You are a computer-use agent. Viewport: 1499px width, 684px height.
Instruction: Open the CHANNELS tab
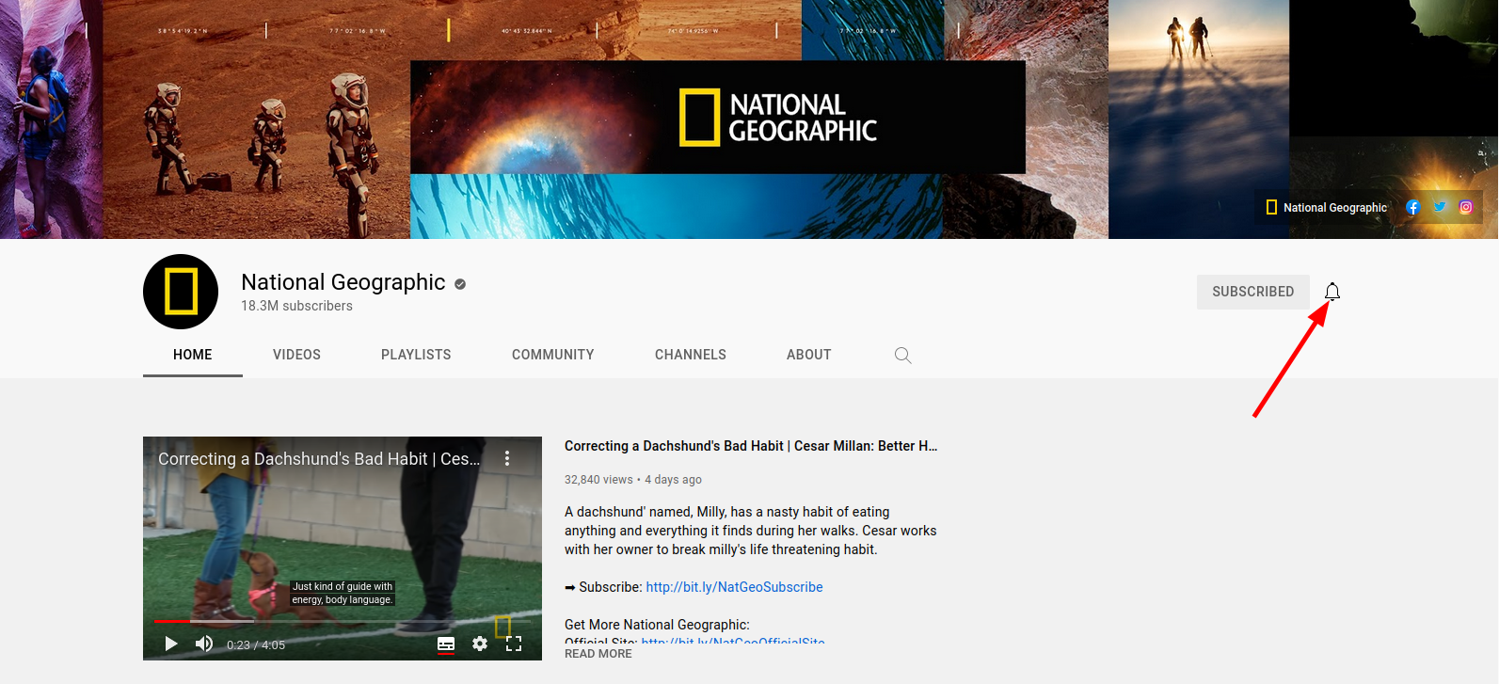point(691,355)
